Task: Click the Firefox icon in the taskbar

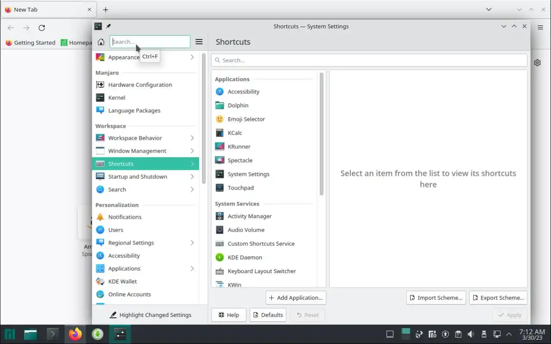Action: point(75,334)
